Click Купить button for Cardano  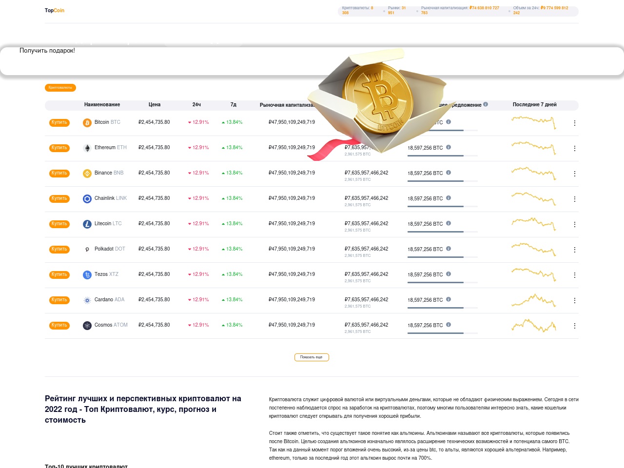coord(59,300)
